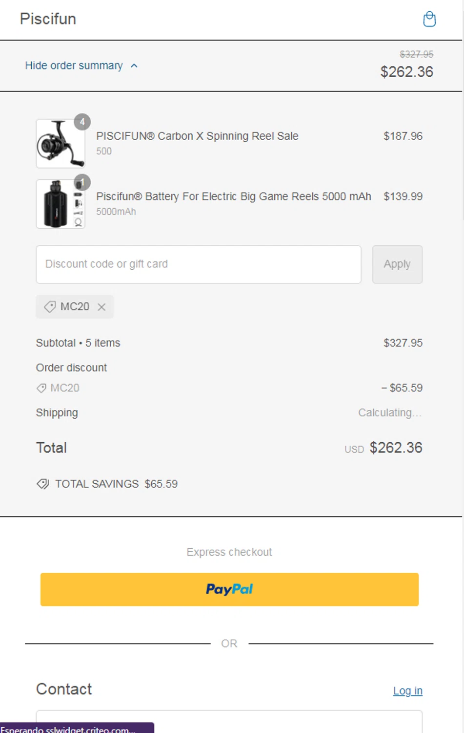The image size is (464, 733).
Task: Focus the discount code or gift card field
Action: pyautogui.click(x=198, y=264)
